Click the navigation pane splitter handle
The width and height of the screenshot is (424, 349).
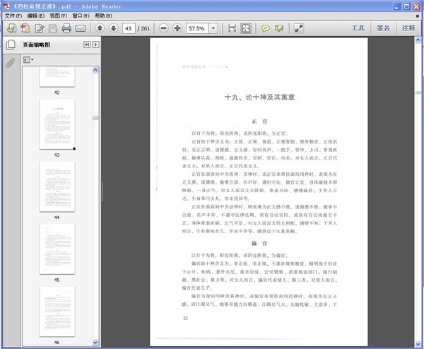(x=102, y=192)
